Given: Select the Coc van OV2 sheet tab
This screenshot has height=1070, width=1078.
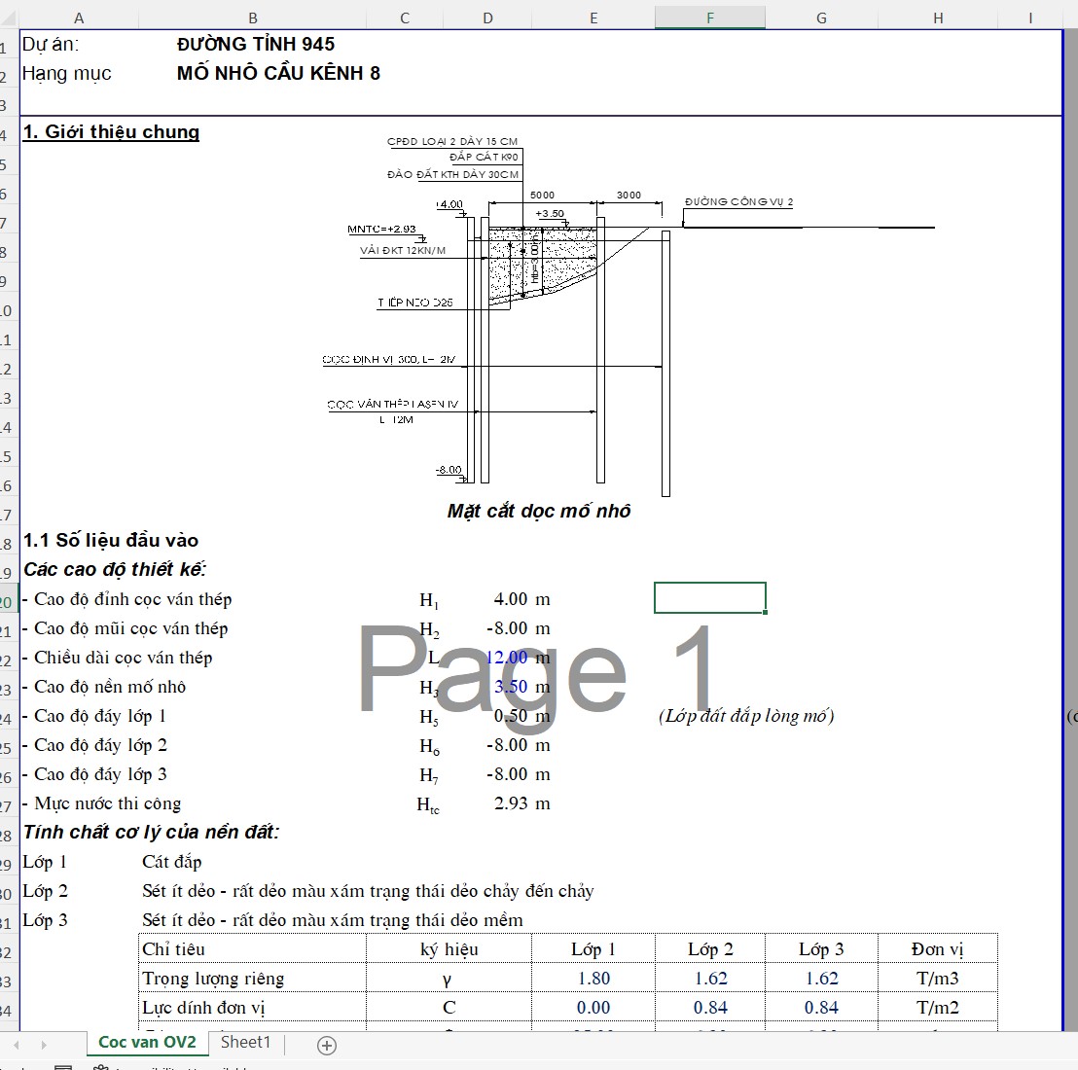Looking at the screenshot, I should tap(147, 1043).
